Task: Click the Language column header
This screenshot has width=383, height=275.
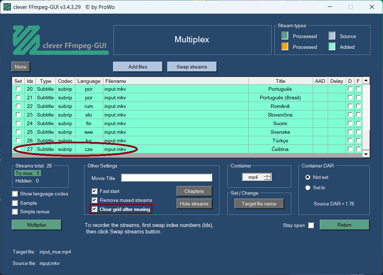Action: 89,81
